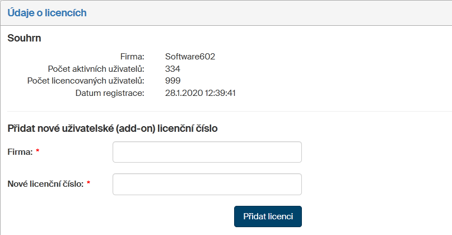This screenshot has height=235, width=452.
Task: Click the red asterisk beside Firma label
Action: coord(38,152)
